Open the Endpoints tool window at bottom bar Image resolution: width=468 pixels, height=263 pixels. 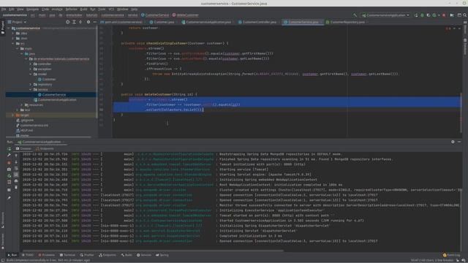tap(107, 255)
